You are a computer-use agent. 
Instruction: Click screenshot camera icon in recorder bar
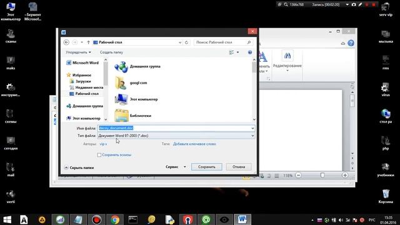(354, 4)
